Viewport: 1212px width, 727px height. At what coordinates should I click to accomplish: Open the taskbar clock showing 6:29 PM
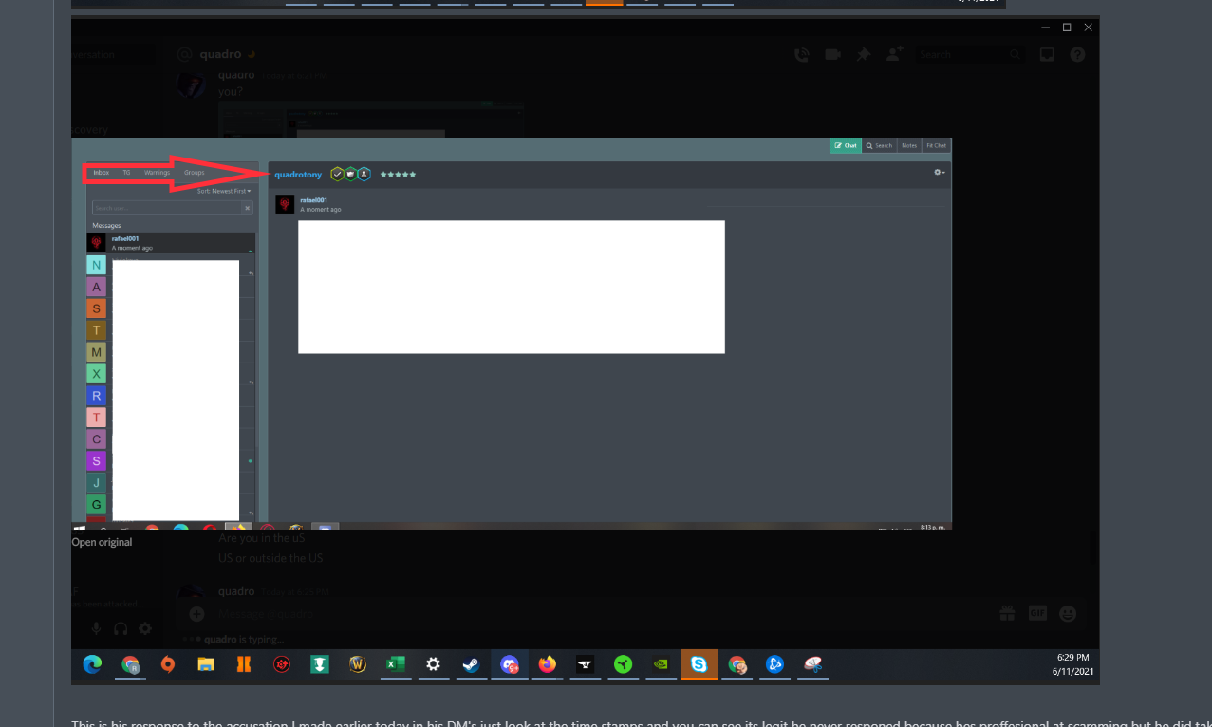click(1072, 664)
